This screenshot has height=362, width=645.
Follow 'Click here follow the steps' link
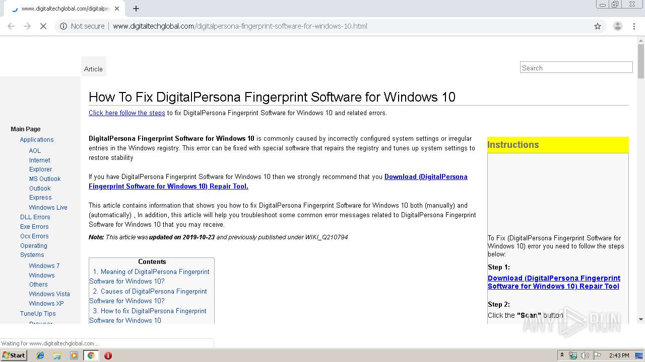point(127,113)
